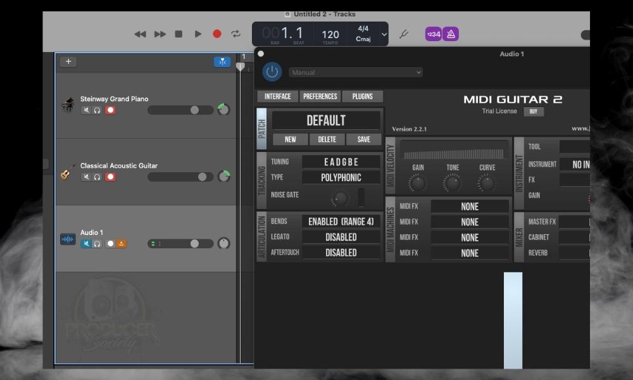Screen dimensions: 633x380
Task: Open the DEFAULT patch selector
Action: pos(326,120)
